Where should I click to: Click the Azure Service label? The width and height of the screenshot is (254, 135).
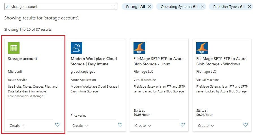point(18,79)
